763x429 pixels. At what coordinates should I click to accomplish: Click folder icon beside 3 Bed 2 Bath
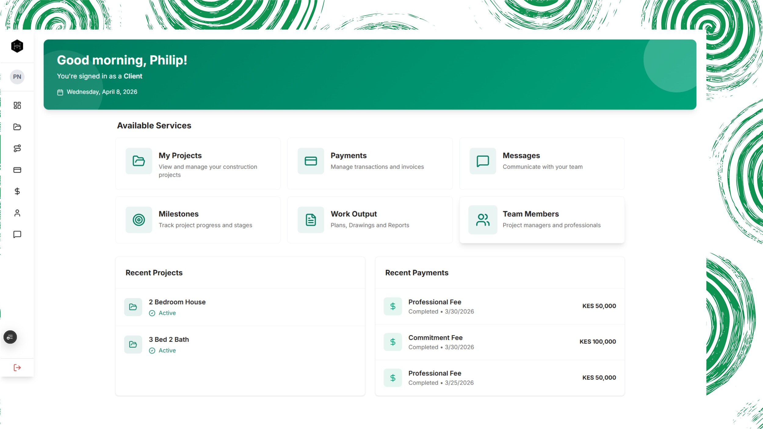(133, 345)
